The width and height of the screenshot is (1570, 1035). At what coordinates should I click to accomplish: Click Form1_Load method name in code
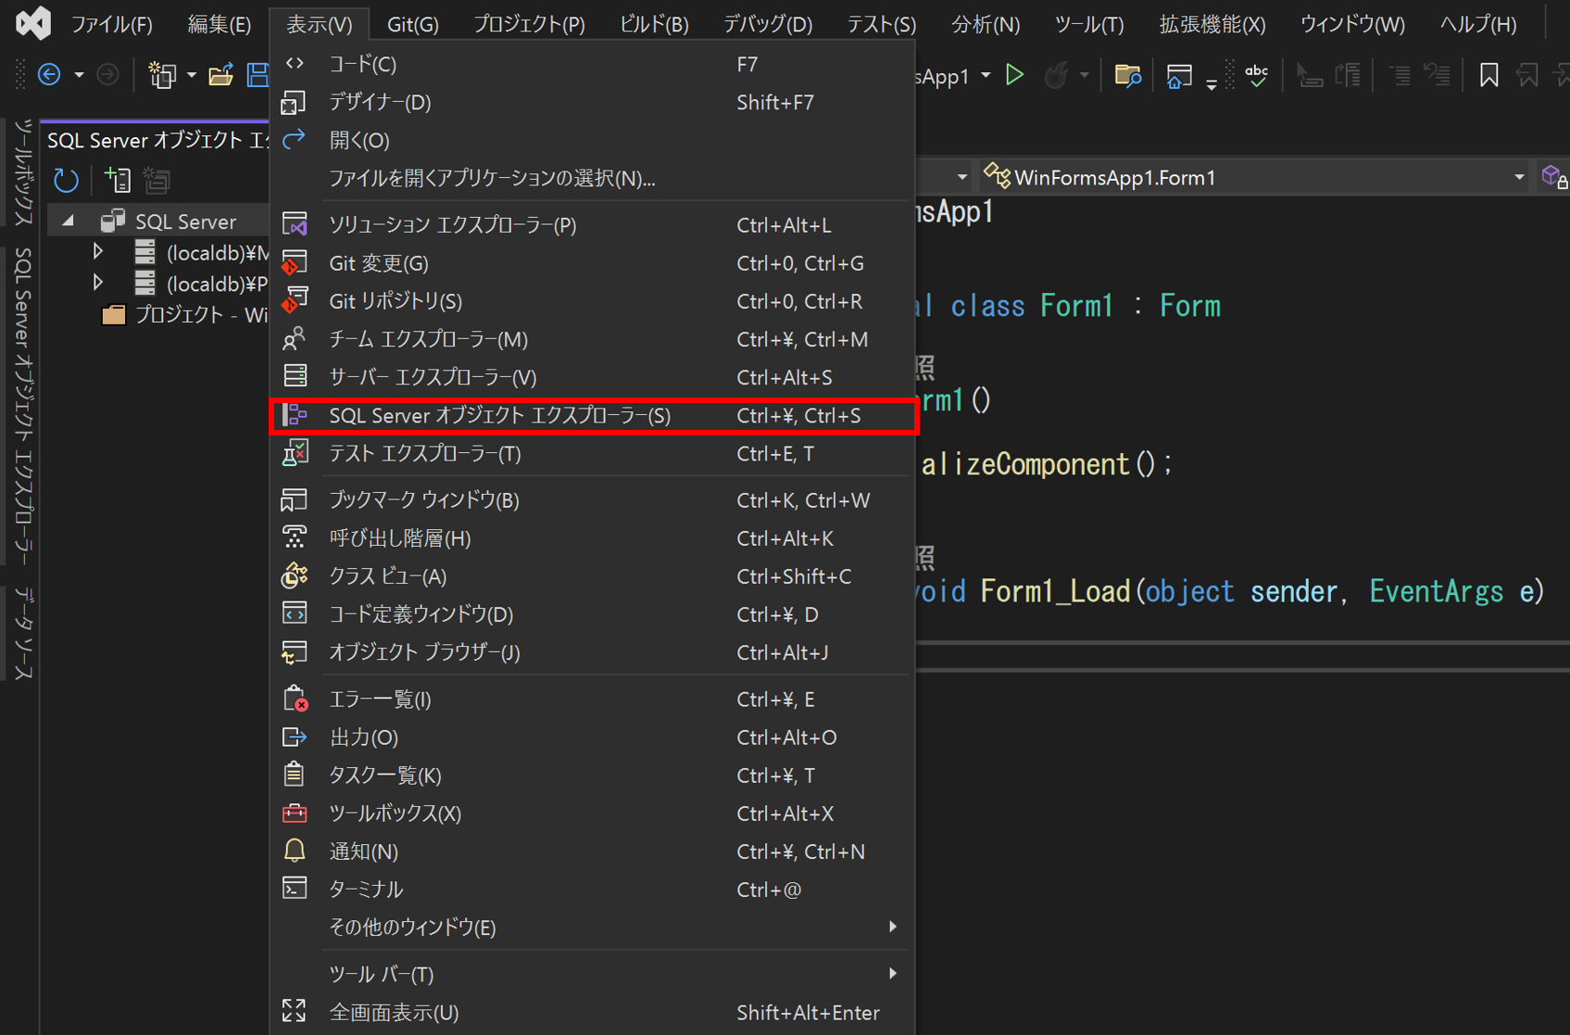pos(1055,591)
